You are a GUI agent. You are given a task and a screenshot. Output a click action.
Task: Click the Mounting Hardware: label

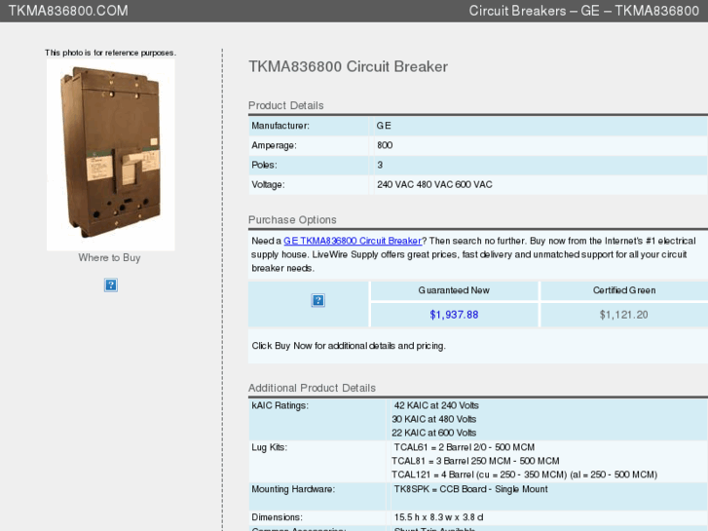[x=293, y=489]
